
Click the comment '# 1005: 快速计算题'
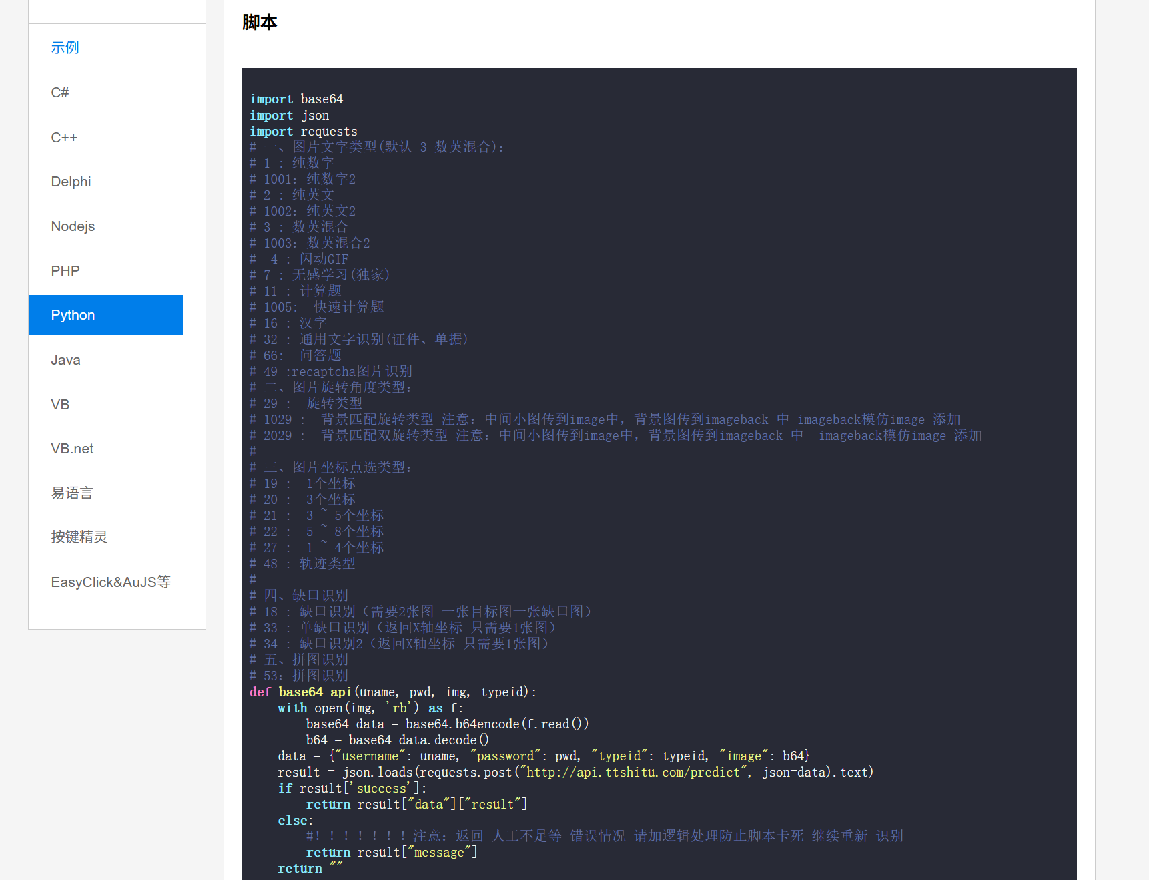pyautogui.click(x=317, y=307)
